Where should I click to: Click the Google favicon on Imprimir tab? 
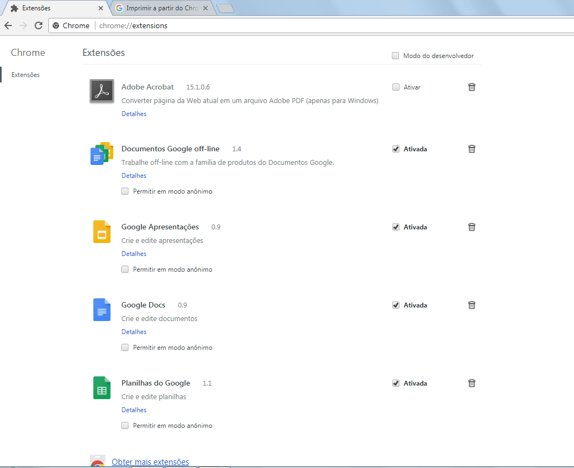(119, 8)
